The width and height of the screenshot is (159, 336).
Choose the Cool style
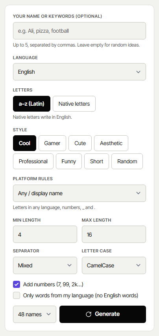(24, 143)
